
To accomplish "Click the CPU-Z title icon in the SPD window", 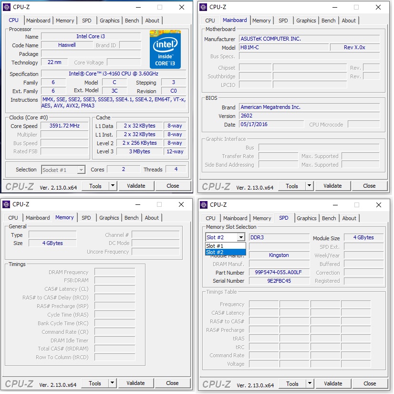I will (x=204, y=205).
